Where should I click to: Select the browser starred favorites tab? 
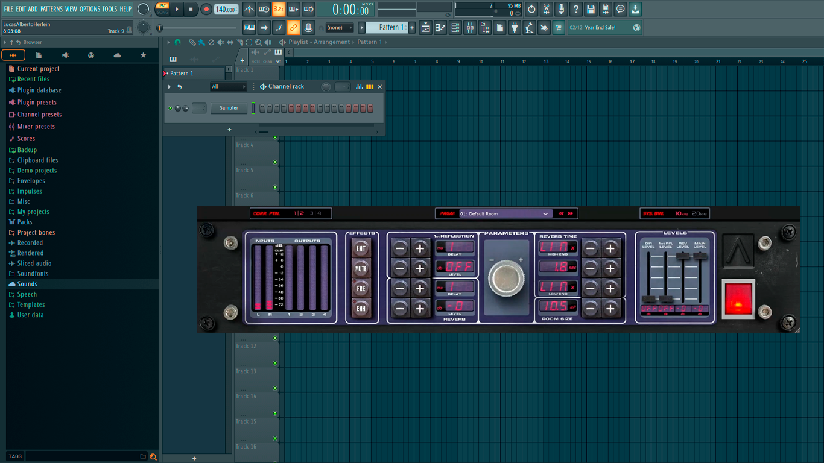143,55
